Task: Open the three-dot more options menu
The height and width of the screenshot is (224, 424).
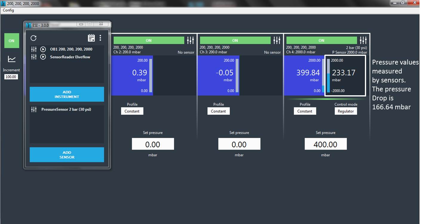Action: (100, 38)
